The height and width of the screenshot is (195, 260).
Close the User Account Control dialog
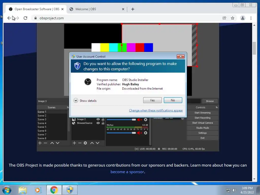pos(181,57)
